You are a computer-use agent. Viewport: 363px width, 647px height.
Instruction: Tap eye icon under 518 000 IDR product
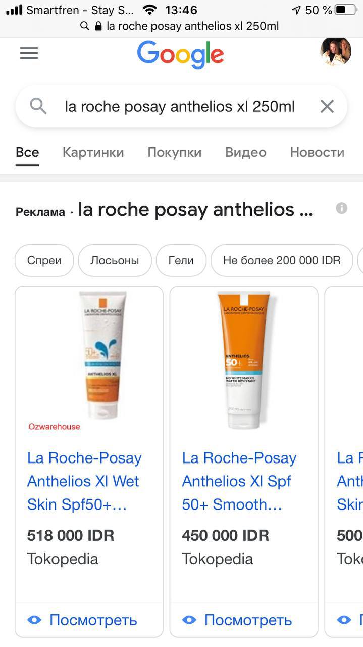[x=34, y=620]
